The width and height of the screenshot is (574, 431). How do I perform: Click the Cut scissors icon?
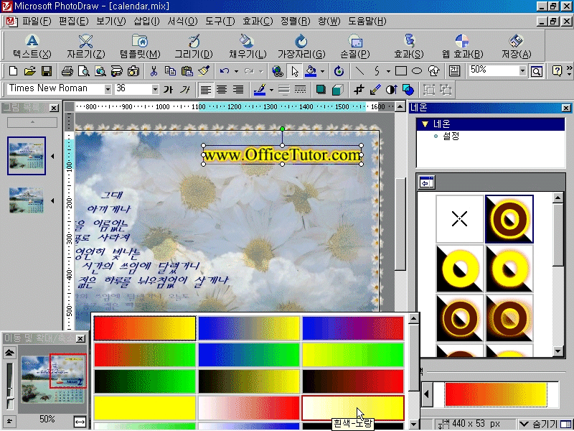pos(154,70)
